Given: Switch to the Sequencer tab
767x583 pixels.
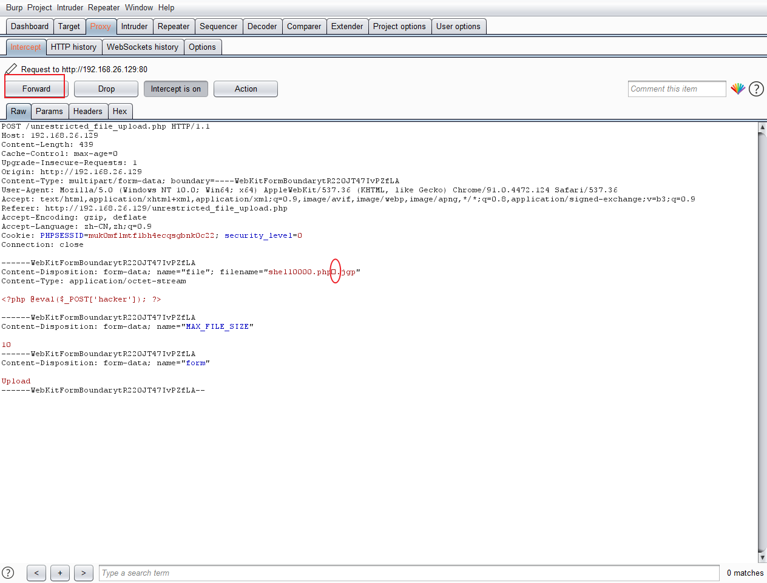Looking at the screenshot, I should pyautogui.click(x=218, y=26).
